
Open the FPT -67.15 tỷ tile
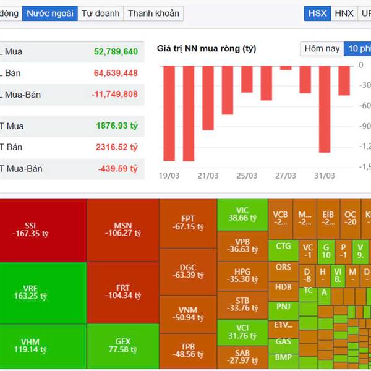pyautogui.click(x=188, y=224)
